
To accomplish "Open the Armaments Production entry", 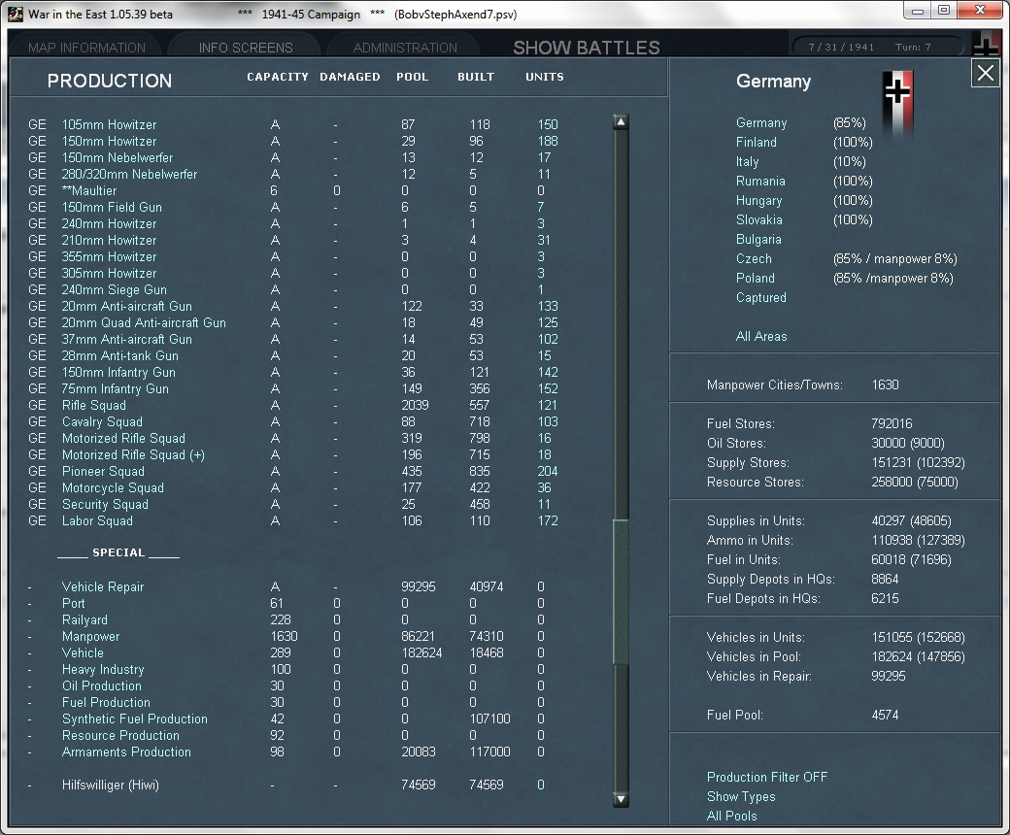I will 126,751.
